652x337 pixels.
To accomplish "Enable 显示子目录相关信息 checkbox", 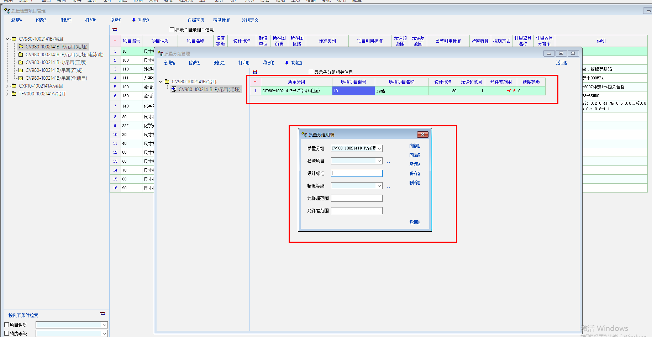I will click(172, 30).
